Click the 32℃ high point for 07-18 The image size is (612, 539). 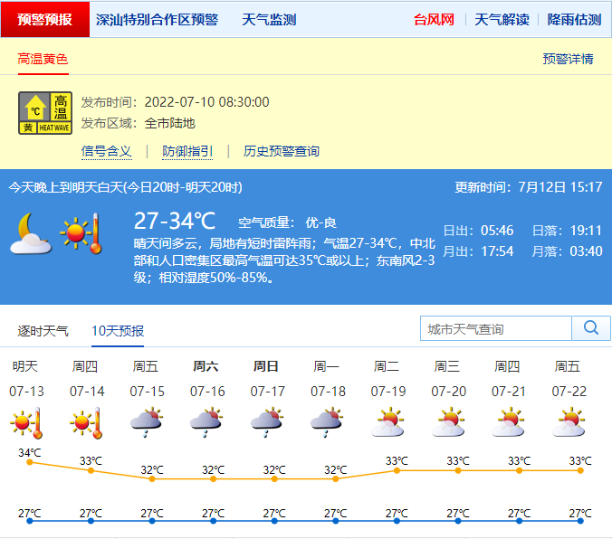coord(336,479)
